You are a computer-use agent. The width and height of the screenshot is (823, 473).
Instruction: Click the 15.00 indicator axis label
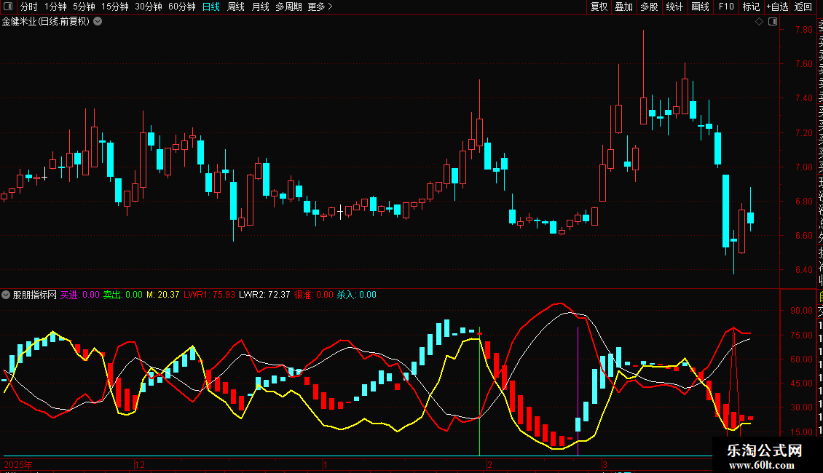pos(801,432)
